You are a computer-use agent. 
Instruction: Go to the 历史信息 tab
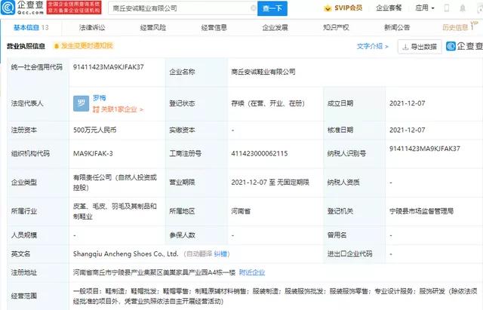[455, 27]
